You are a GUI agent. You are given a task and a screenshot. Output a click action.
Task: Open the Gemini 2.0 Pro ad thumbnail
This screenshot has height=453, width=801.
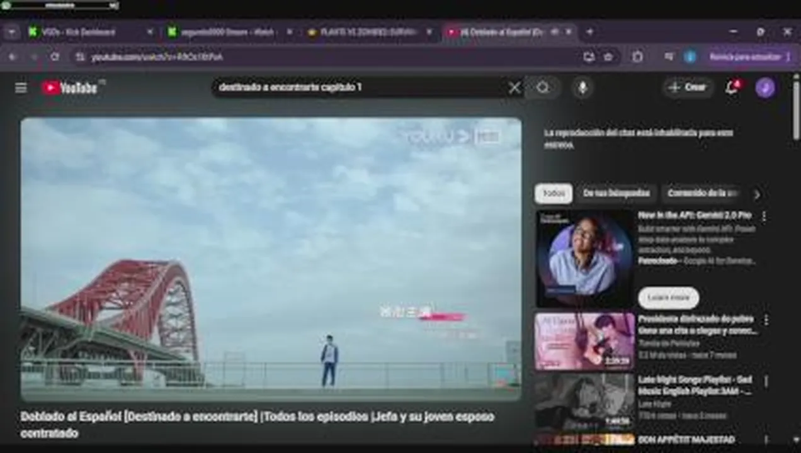click(585, 258)
